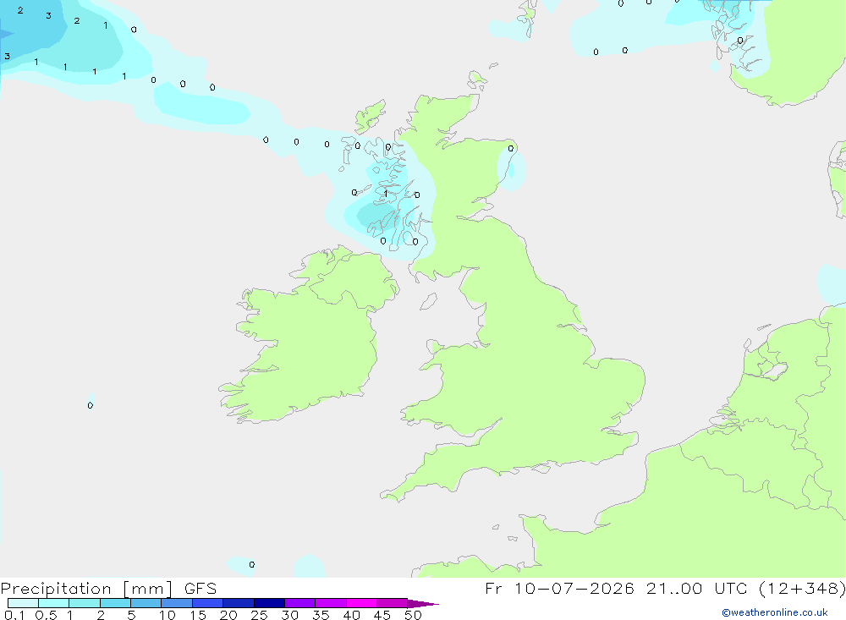Click the legend swatch between 5 and 10
Screen dimensions: 846x620
(146, 603)
